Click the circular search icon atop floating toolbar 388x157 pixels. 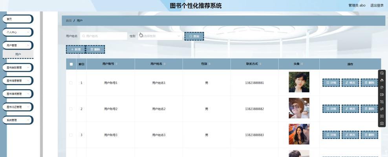click(x=382, y=73)
